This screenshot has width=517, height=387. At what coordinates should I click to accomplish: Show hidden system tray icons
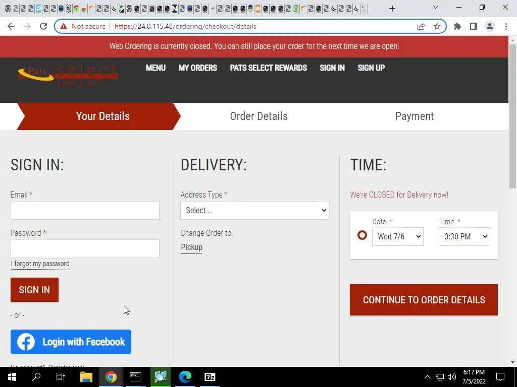(427, 377)
